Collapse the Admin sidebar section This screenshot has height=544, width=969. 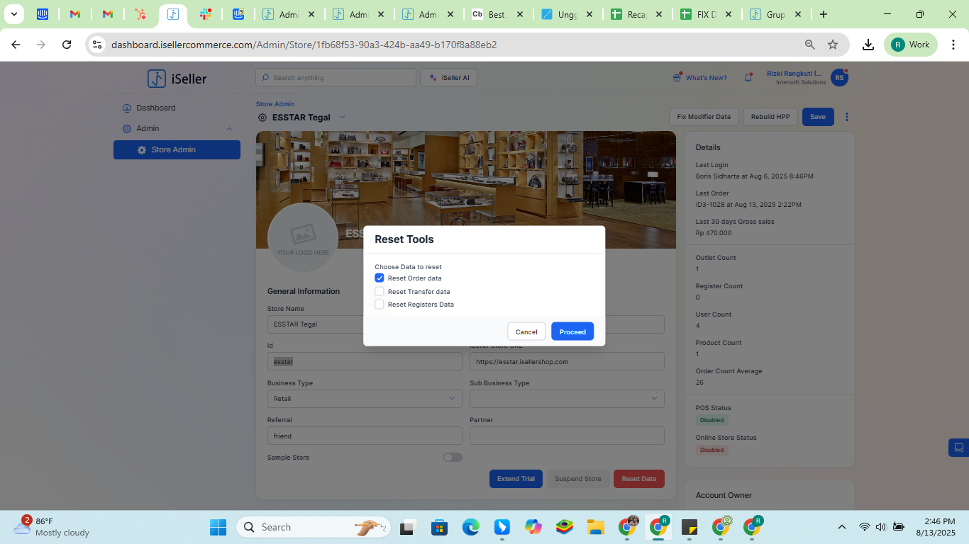click(x=229, y=129)
